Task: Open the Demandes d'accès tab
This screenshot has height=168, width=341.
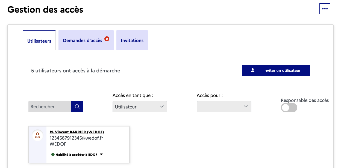Action: (83, 40)
